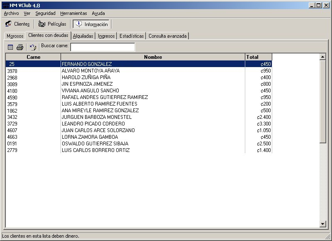Screen dimensions: 332x241
Task: Click the undo/refresh arrow icon
Action: (33, 47)
